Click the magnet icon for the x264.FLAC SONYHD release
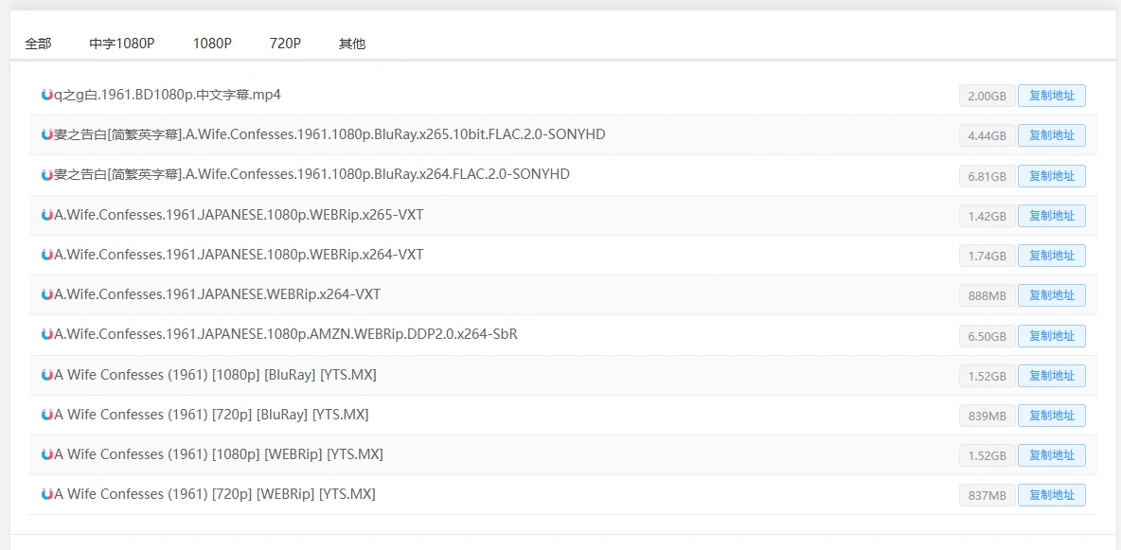The height and width of the screenshot is (550, 1121). click(x=47, y=175)
